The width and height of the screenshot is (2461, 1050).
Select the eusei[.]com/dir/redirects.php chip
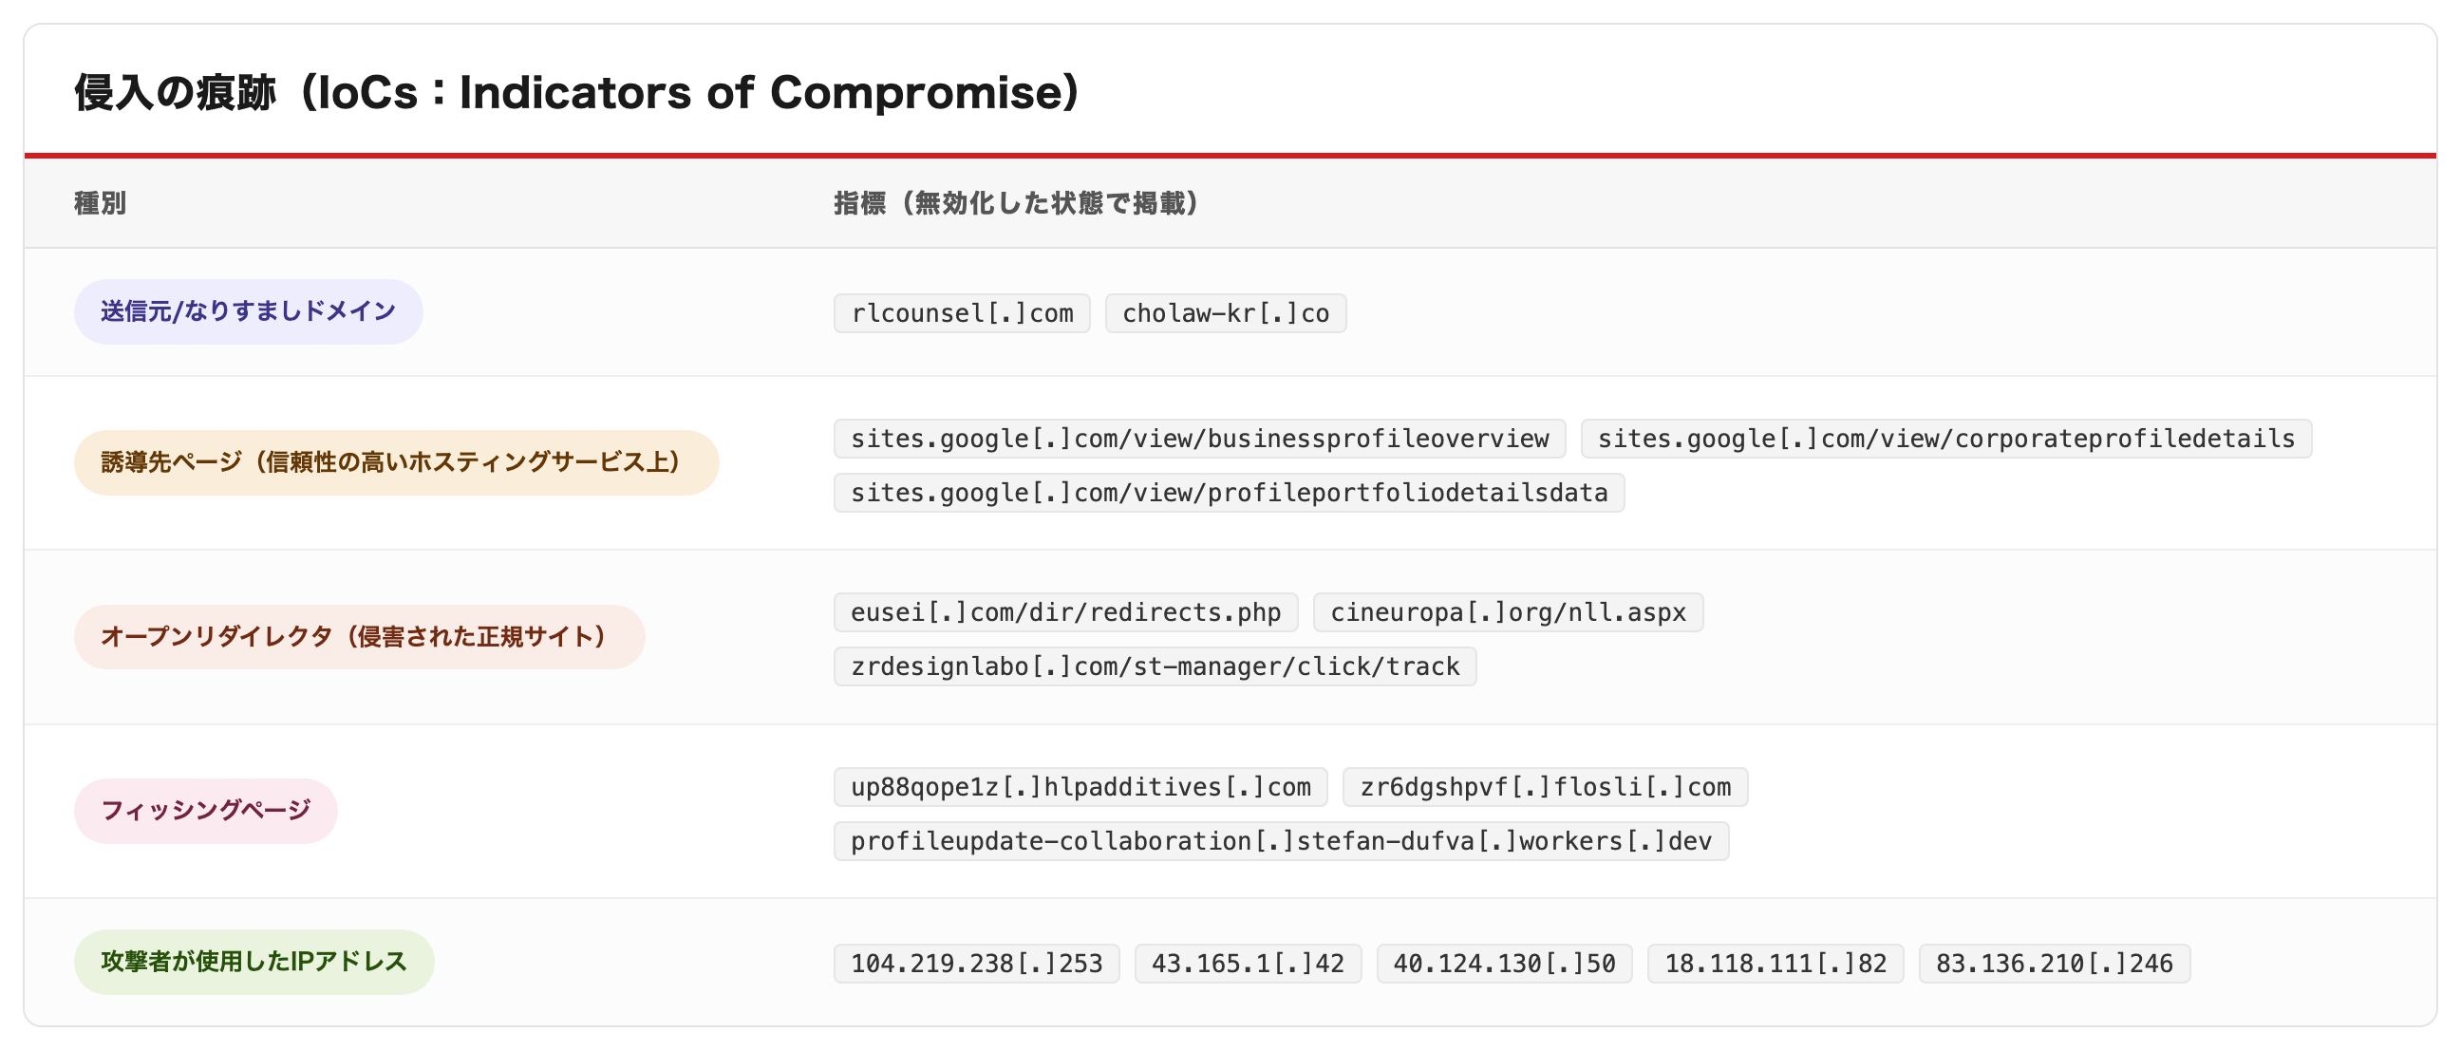click(1065, 612)
